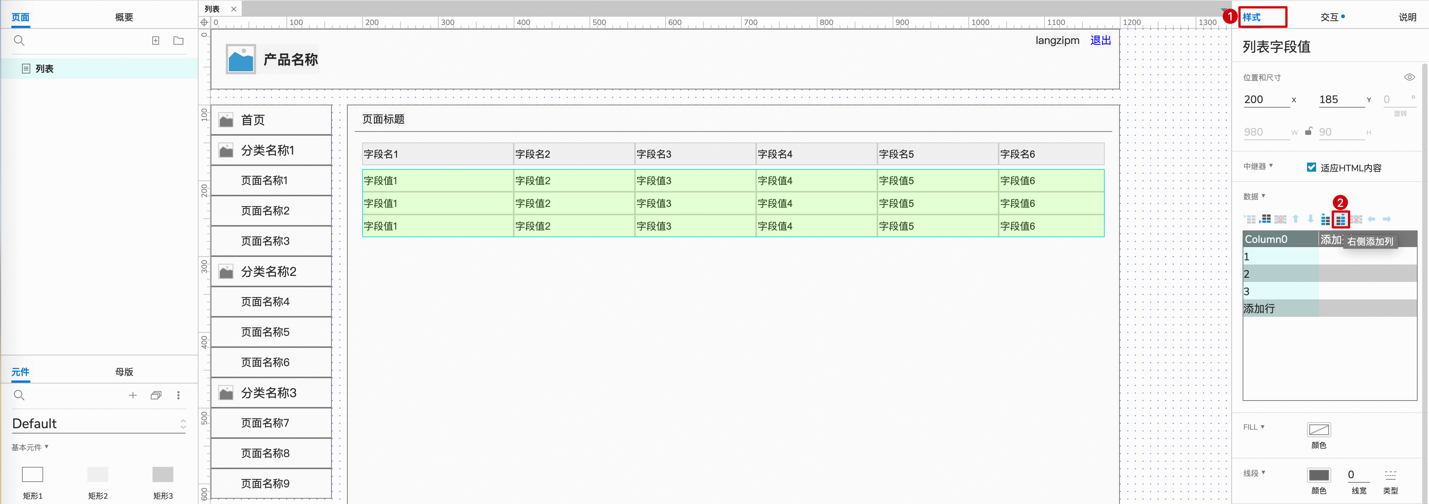Open the library three-dot more menu
The width and height of the screenshot is (1429, 504).
[178, 395]
